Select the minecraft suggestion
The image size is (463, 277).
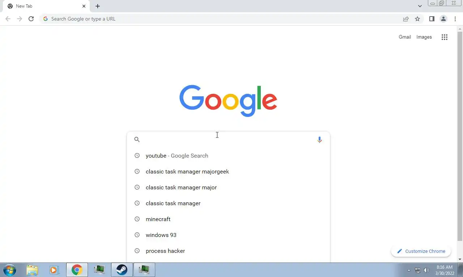(228, 219)
